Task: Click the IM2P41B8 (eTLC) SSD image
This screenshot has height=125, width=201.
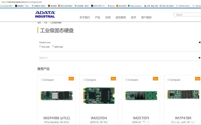Action: pos(57,95)
